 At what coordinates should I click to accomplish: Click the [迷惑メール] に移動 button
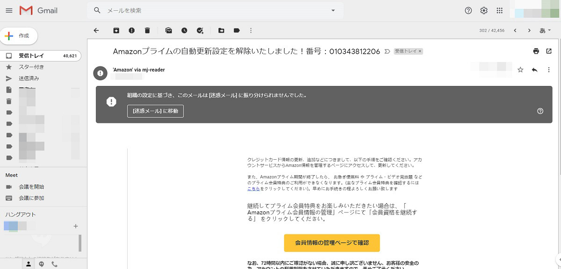pos(155,111)
